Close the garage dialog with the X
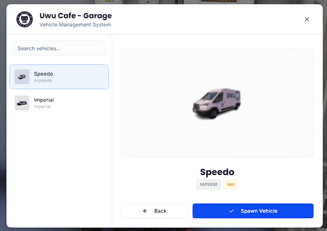Image resolution: width=327 pixels, height=231 pixels. point(307,19)
